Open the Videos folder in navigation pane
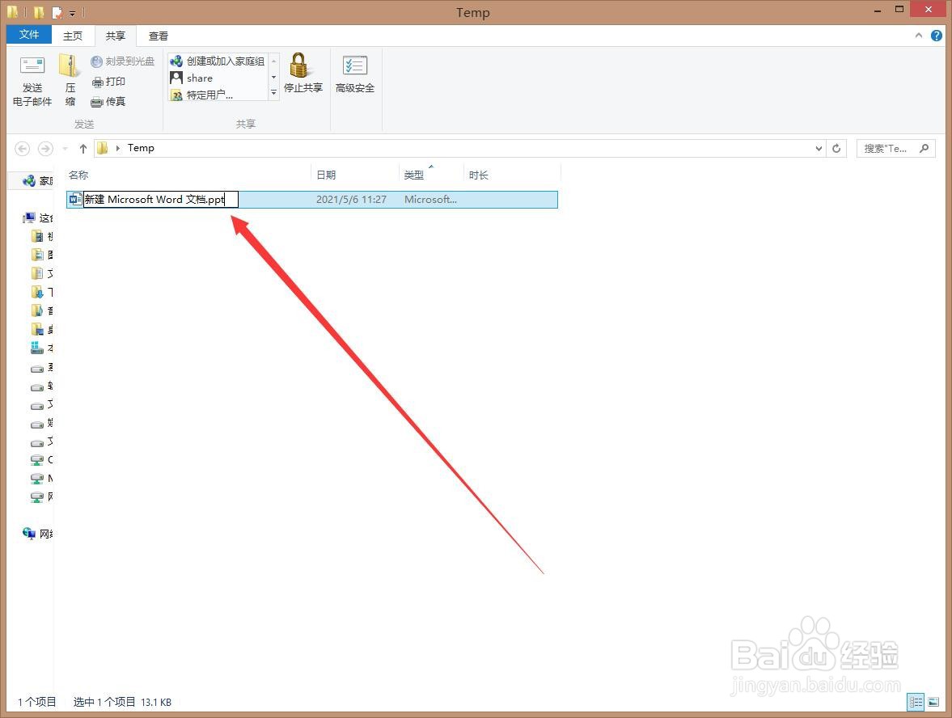 pyautogui.click(x=42, y=236)
